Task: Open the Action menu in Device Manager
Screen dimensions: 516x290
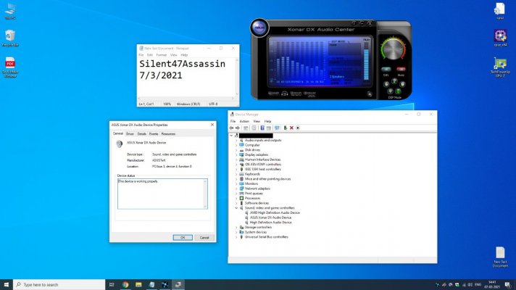Action: click(244, 122)
